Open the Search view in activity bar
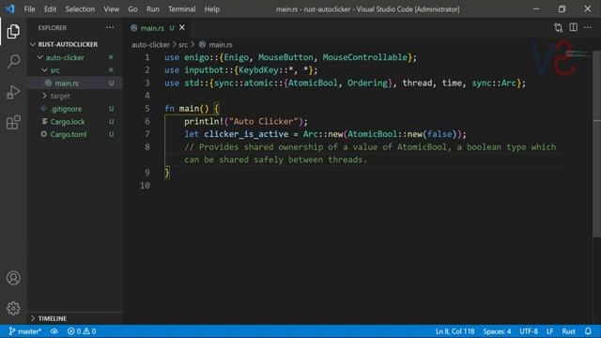The width and height of the screenshot is (601, 338). click(13, 61)
